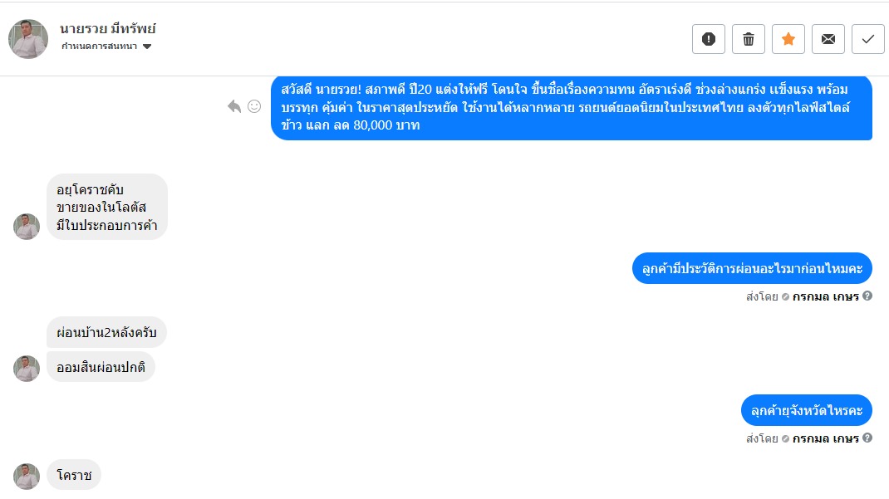Open the customer's profile photo in the header

coord(27,39)
